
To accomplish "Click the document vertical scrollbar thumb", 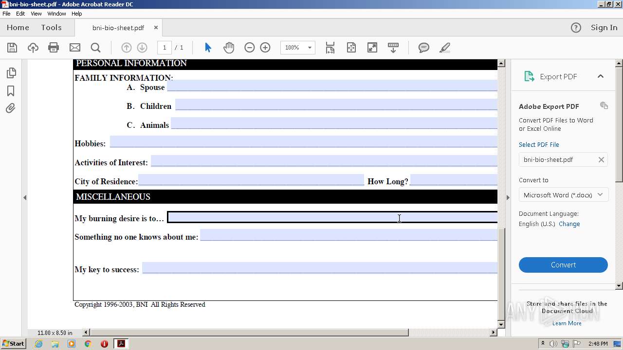I will (501, 275).
